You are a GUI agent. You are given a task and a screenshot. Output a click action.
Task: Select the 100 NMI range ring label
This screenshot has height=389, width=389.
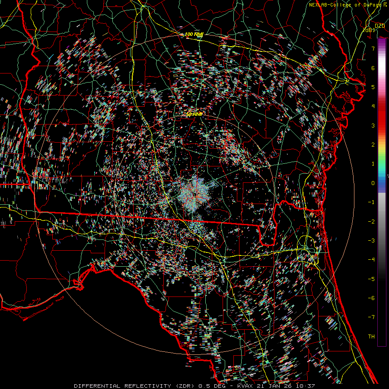pos(194,34)
